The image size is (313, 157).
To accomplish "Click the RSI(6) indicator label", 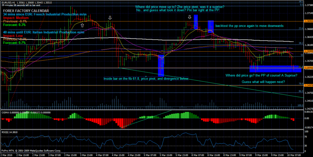I will 10,132.
